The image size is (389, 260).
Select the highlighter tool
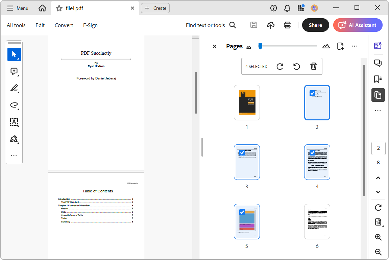click(14, 88)
